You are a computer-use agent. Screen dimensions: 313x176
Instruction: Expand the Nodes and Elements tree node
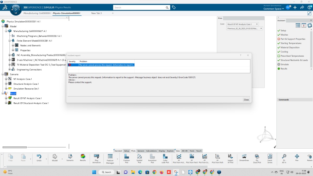tap(13, 46)
